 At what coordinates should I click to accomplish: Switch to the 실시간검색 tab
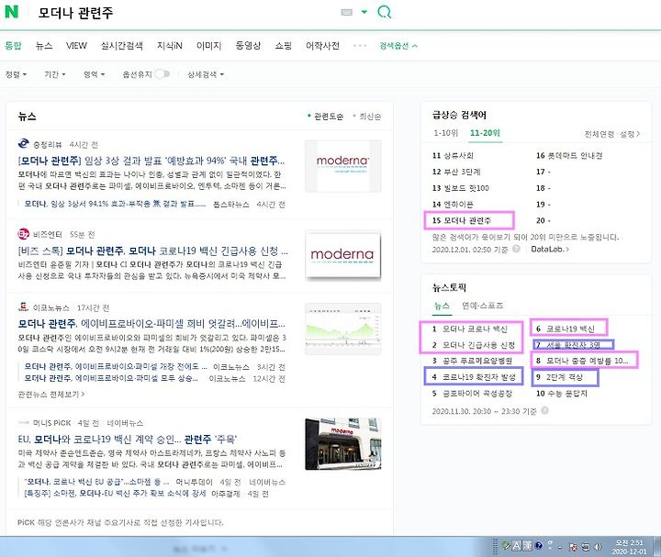122,46
